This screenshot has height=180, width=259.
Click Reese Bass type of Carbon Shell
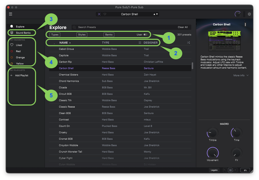coord(109,68)
